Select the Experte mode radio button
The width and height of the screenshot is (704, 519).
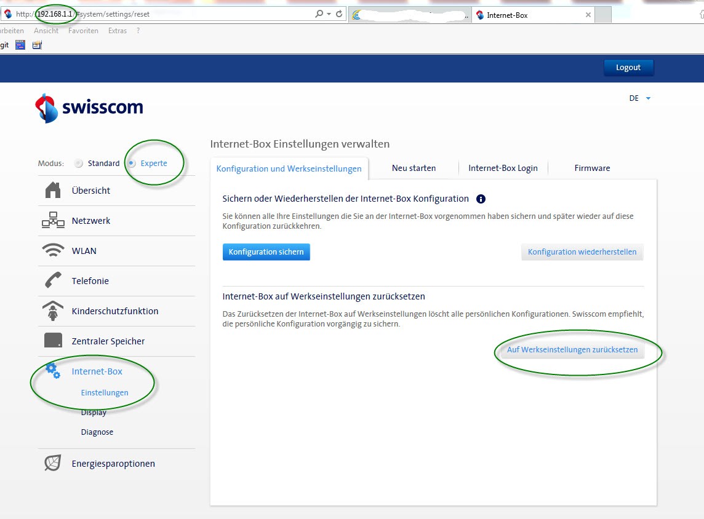click(x=132, y=164)
